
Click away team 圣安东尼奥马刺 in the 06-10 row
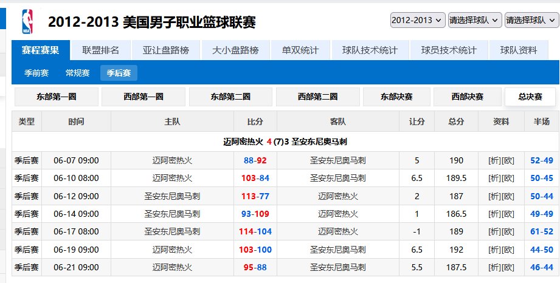[338, 178]
